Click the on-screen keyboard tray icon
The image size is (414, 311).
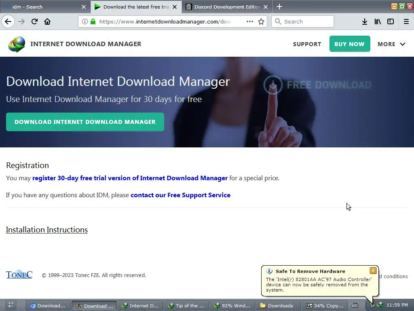[355, 305]
